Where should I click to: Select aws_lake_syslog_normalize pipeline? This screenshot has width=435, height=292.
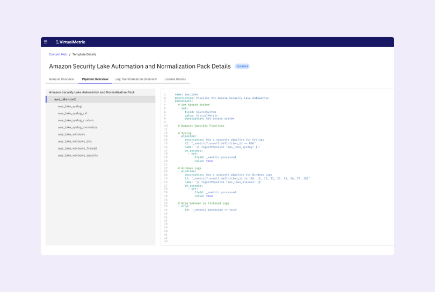pyautogui.click(x=78, y=127)
